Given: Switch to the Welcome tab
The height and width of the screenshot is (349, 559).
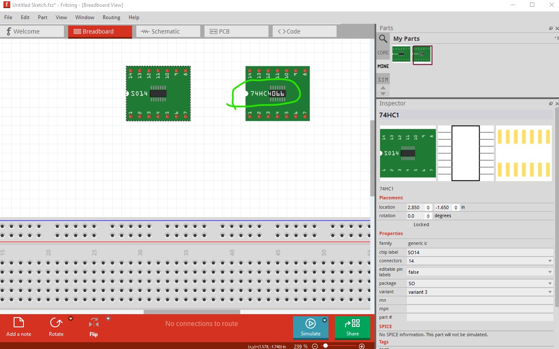Looking at the screenshot, I should tap(32, 31).
